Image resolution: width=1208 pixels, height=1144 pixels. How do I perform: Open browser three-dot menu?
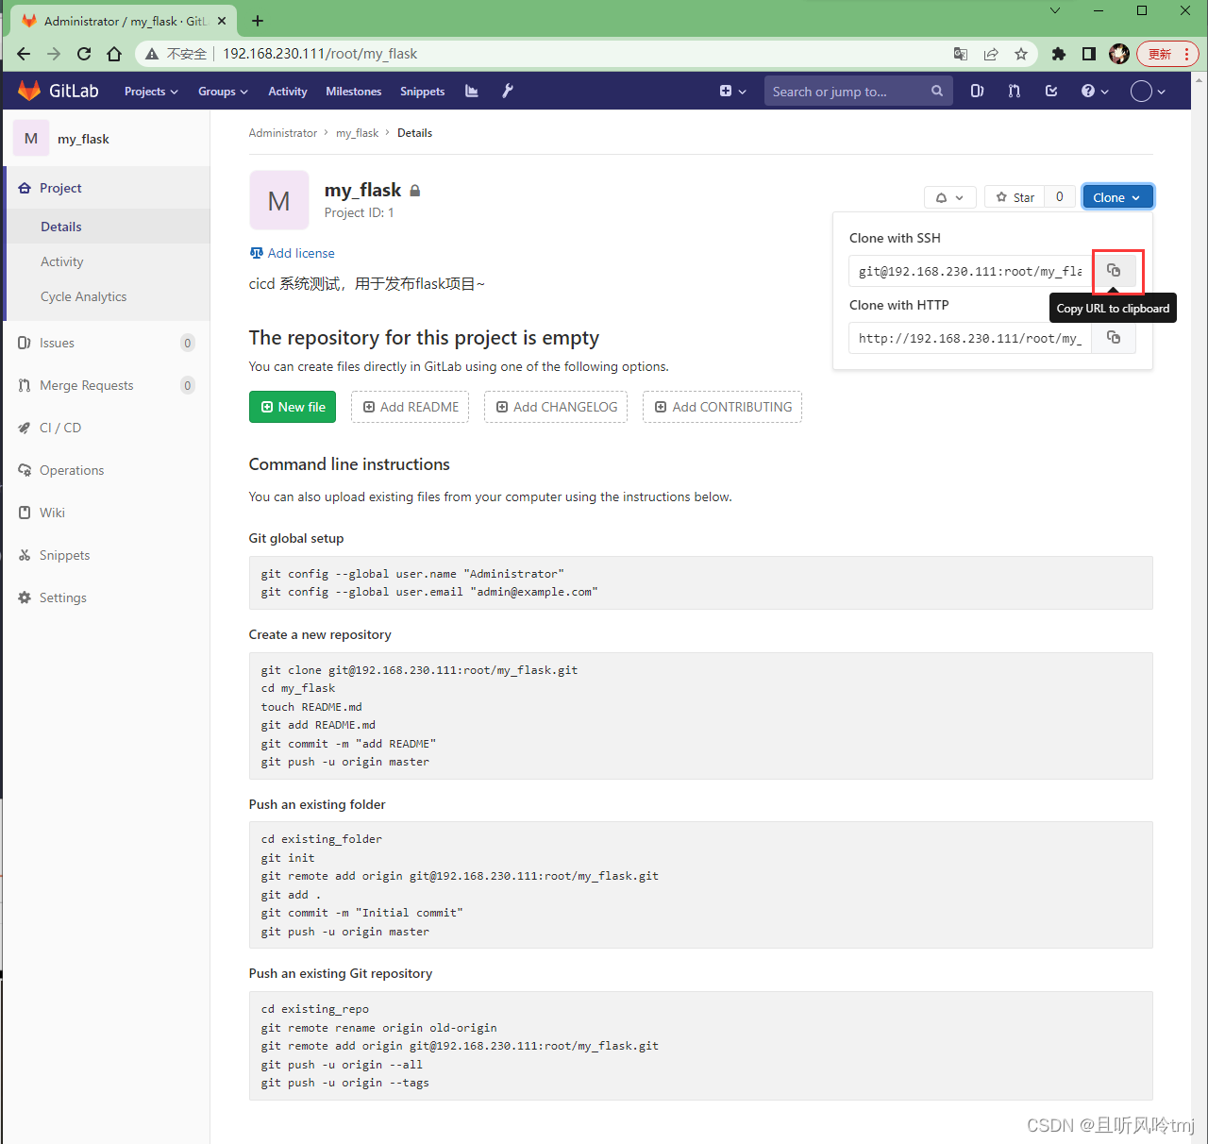tap(1186, 54)
